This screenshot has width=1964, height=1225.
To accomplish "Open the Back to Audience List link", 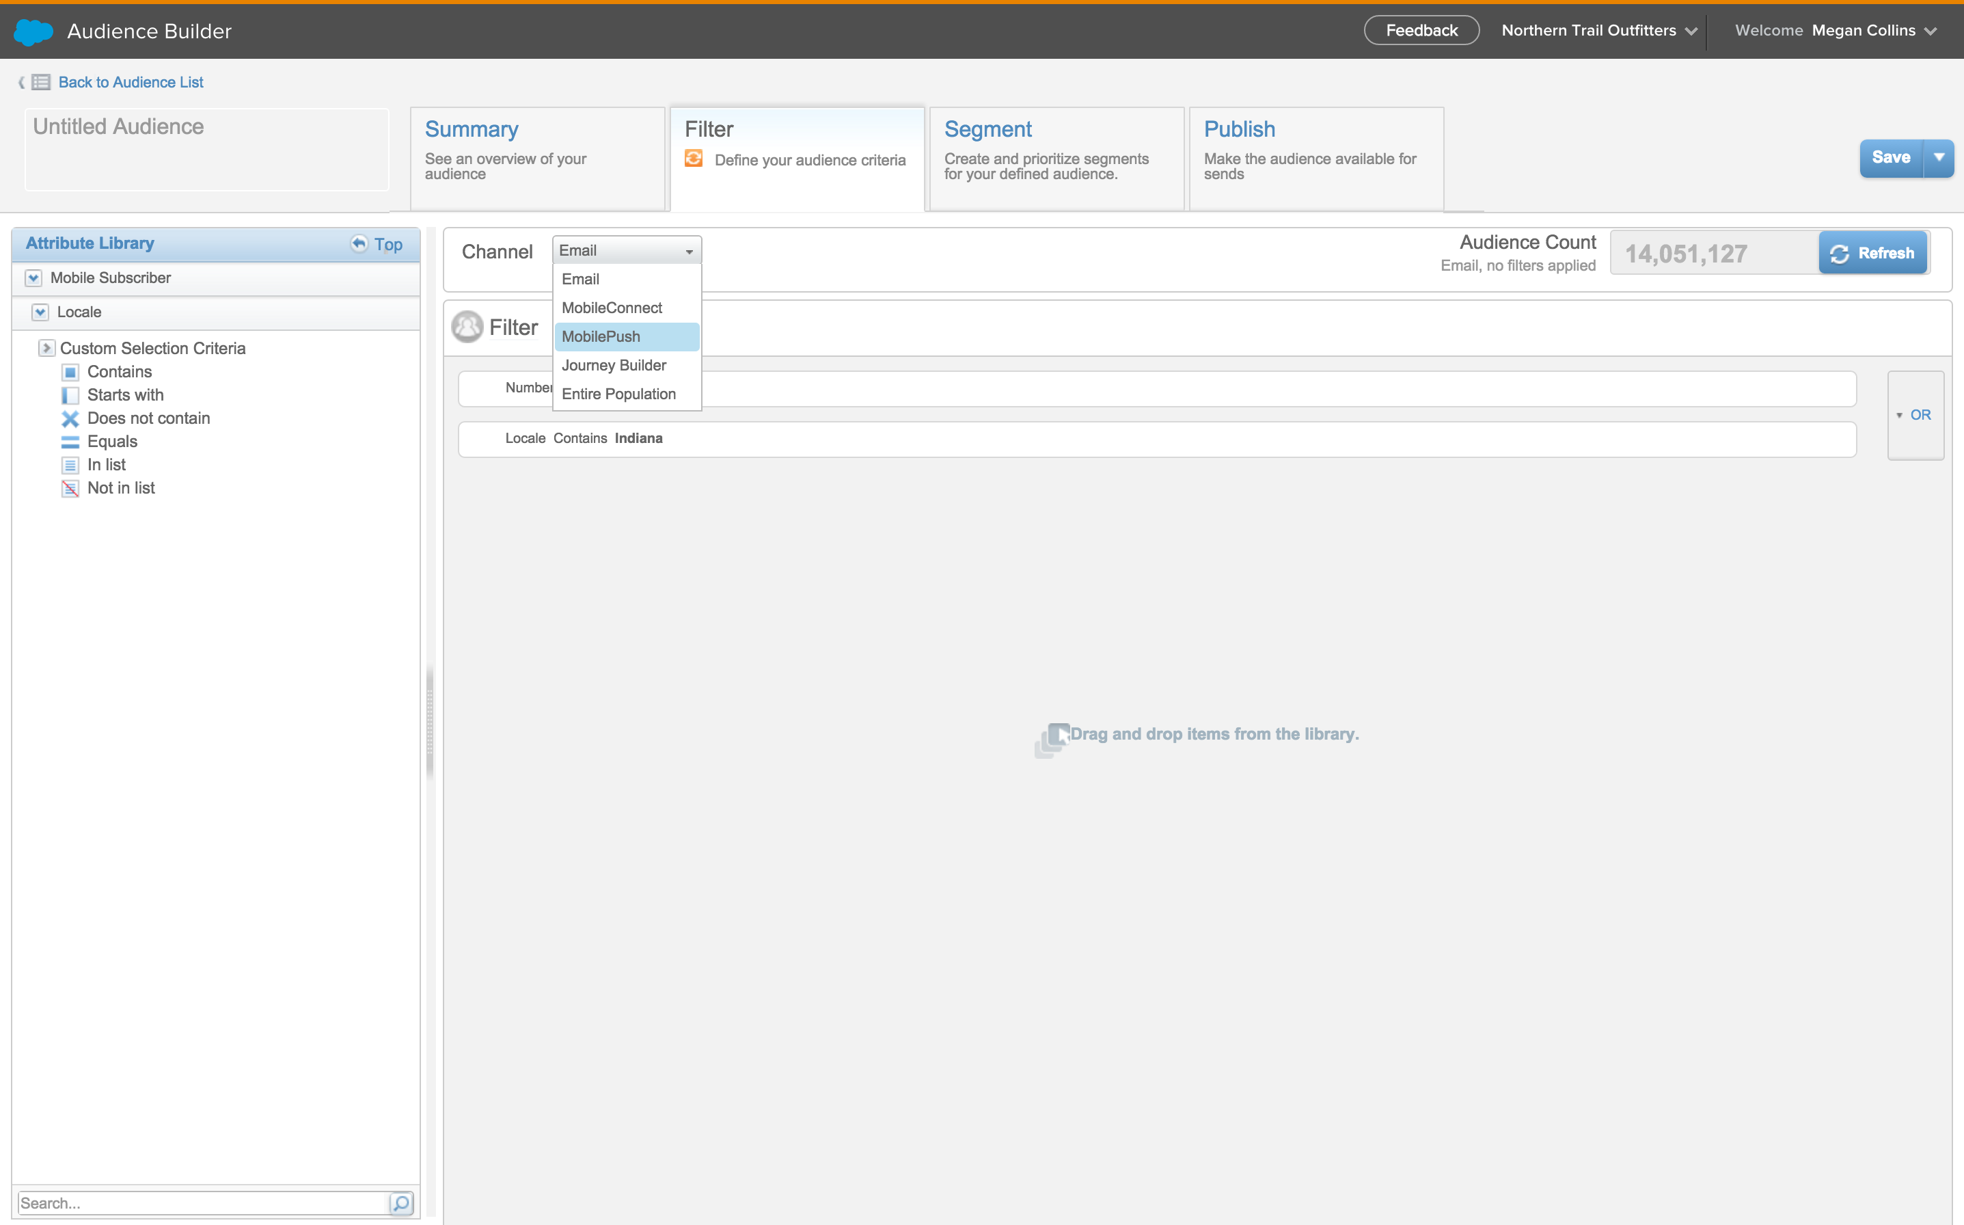I will [x=131, y=82].
